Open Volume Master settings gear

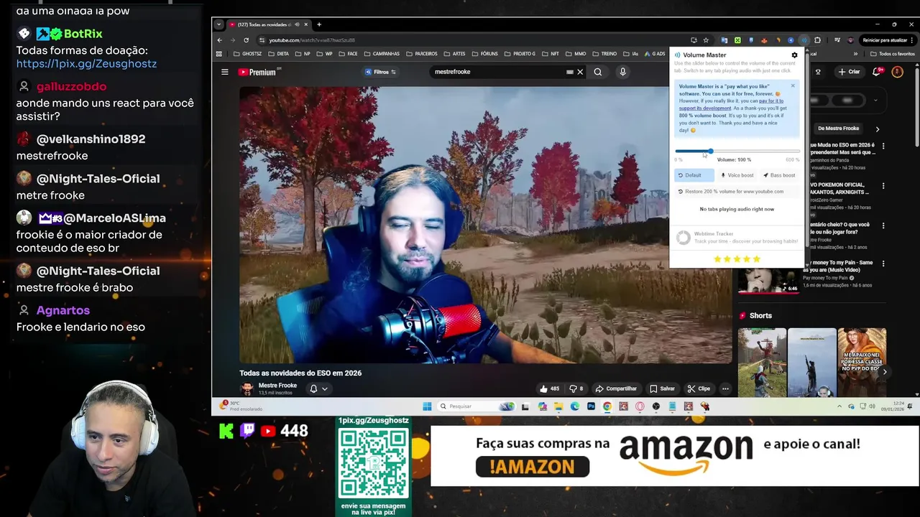794,55
